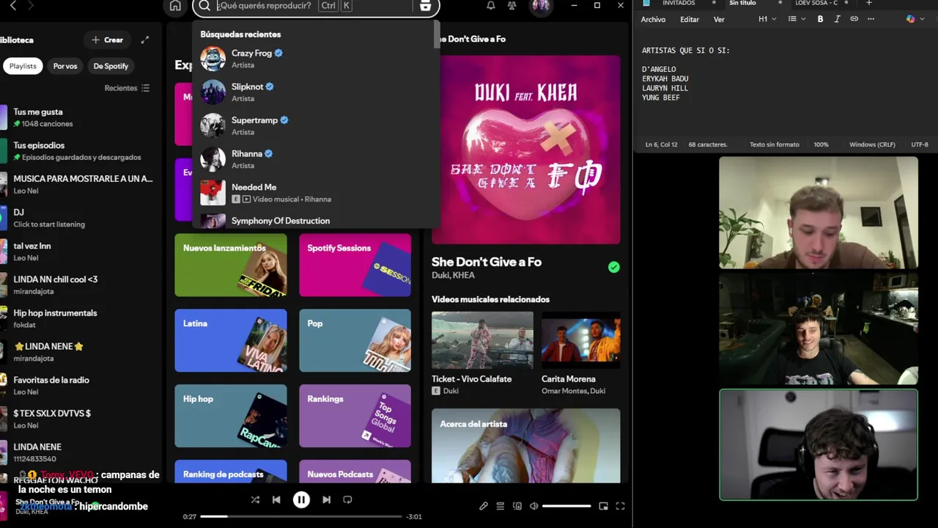This screenshot has height=528, width=938.
Task: Click the recent searches dropdown scrollbar
Action: click(437, 34)
